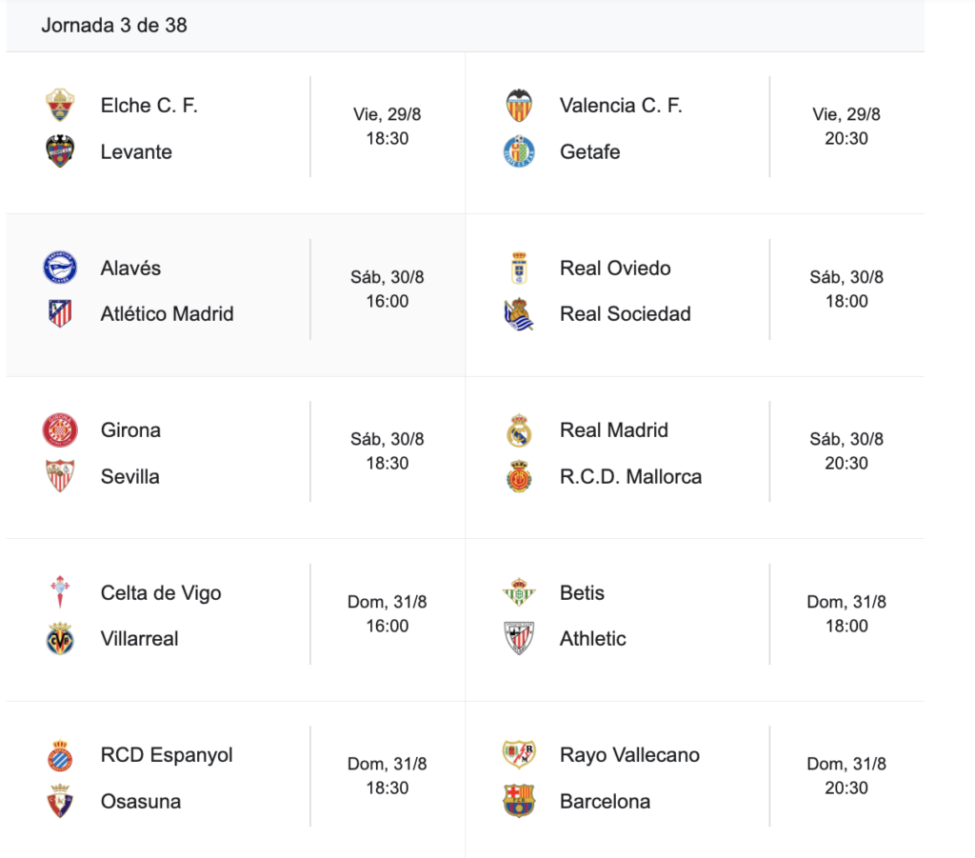975x858 pixels.
Task: Click the Atlético Madrid crest
Action: click(x=60, y=313)
